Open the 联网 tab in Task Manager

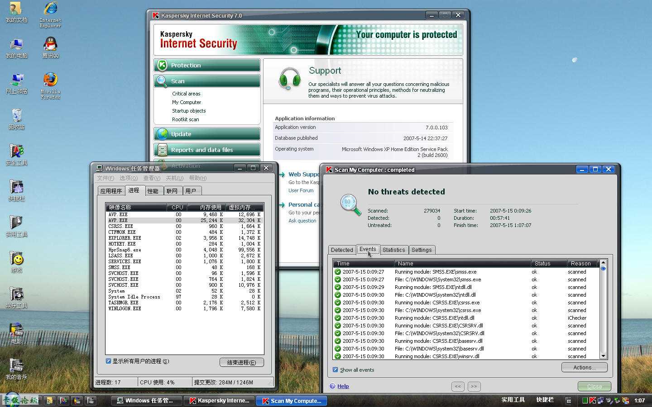172,191
